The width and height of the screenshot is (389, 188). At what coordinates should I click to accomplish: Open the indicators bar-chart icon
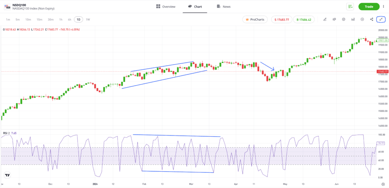[x=353, y=19]
